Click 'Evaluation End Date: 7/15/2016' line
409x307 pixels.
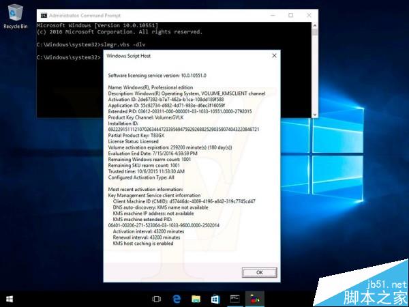click(x=153, y=153)
